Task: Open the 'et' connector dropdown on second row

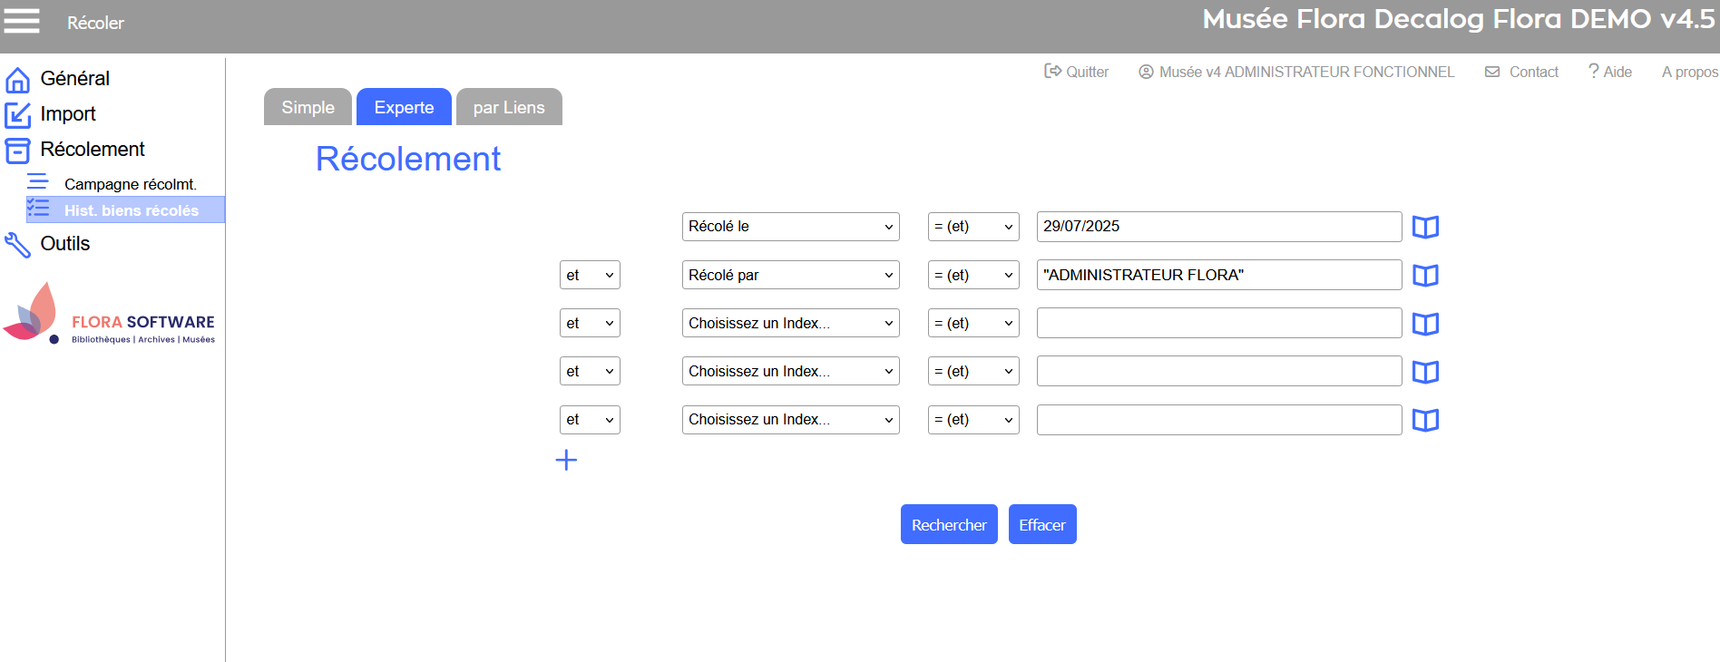Action: pyautogui.click(x=589, y=276)
